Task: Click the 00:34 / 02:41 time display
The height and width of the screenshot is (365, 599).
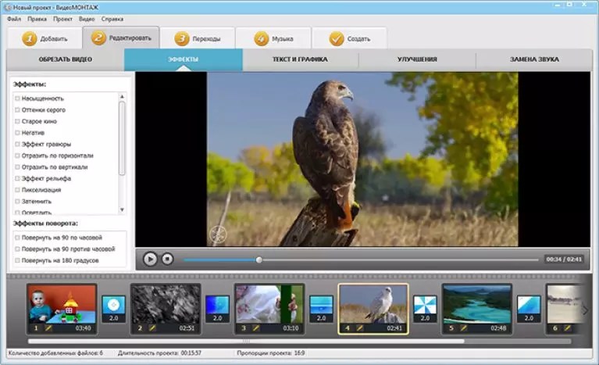Action: point(564,259)
